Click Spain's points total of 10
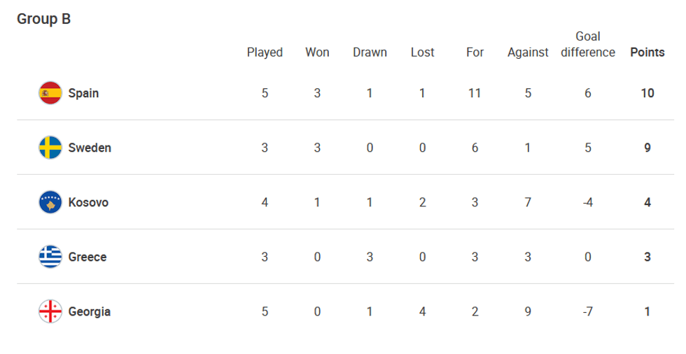The width and height of the screenshot is (686, 354). click(647, 93)
